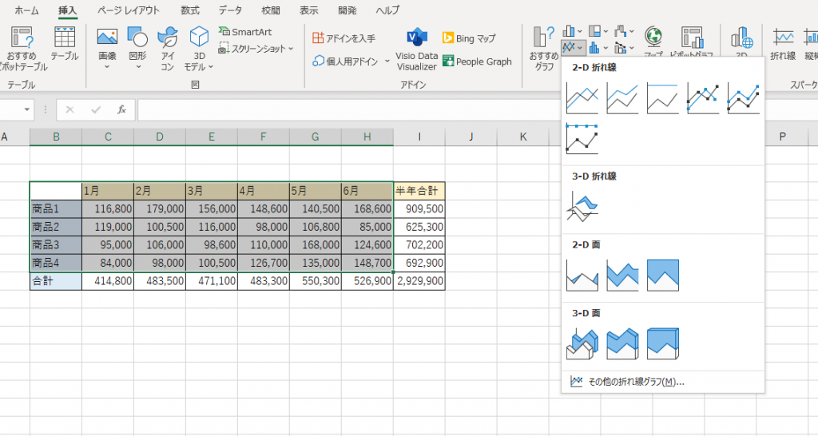Switch to the データ ribbon tab
Viewport: 818px width, 436px height.
pos(230,10)
